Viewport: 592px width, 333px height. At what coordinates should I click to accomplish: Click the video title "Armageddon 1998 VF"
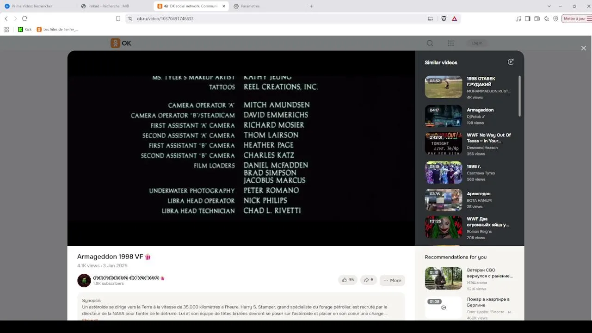click(x=110, y=257)
